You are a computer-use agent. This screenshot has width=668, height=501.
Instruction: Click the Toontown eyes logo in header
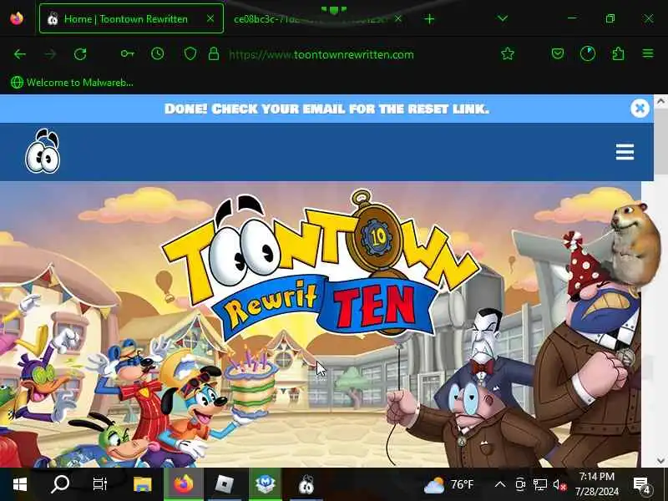(43, 151)
